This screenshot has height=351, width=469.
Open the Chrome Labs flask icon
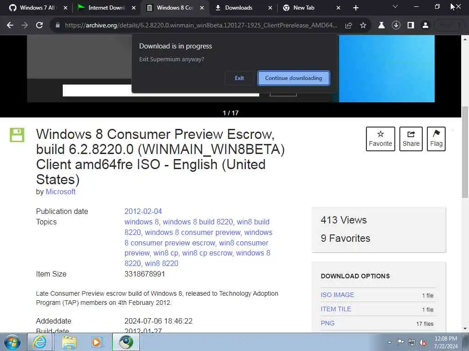[382, 26]
